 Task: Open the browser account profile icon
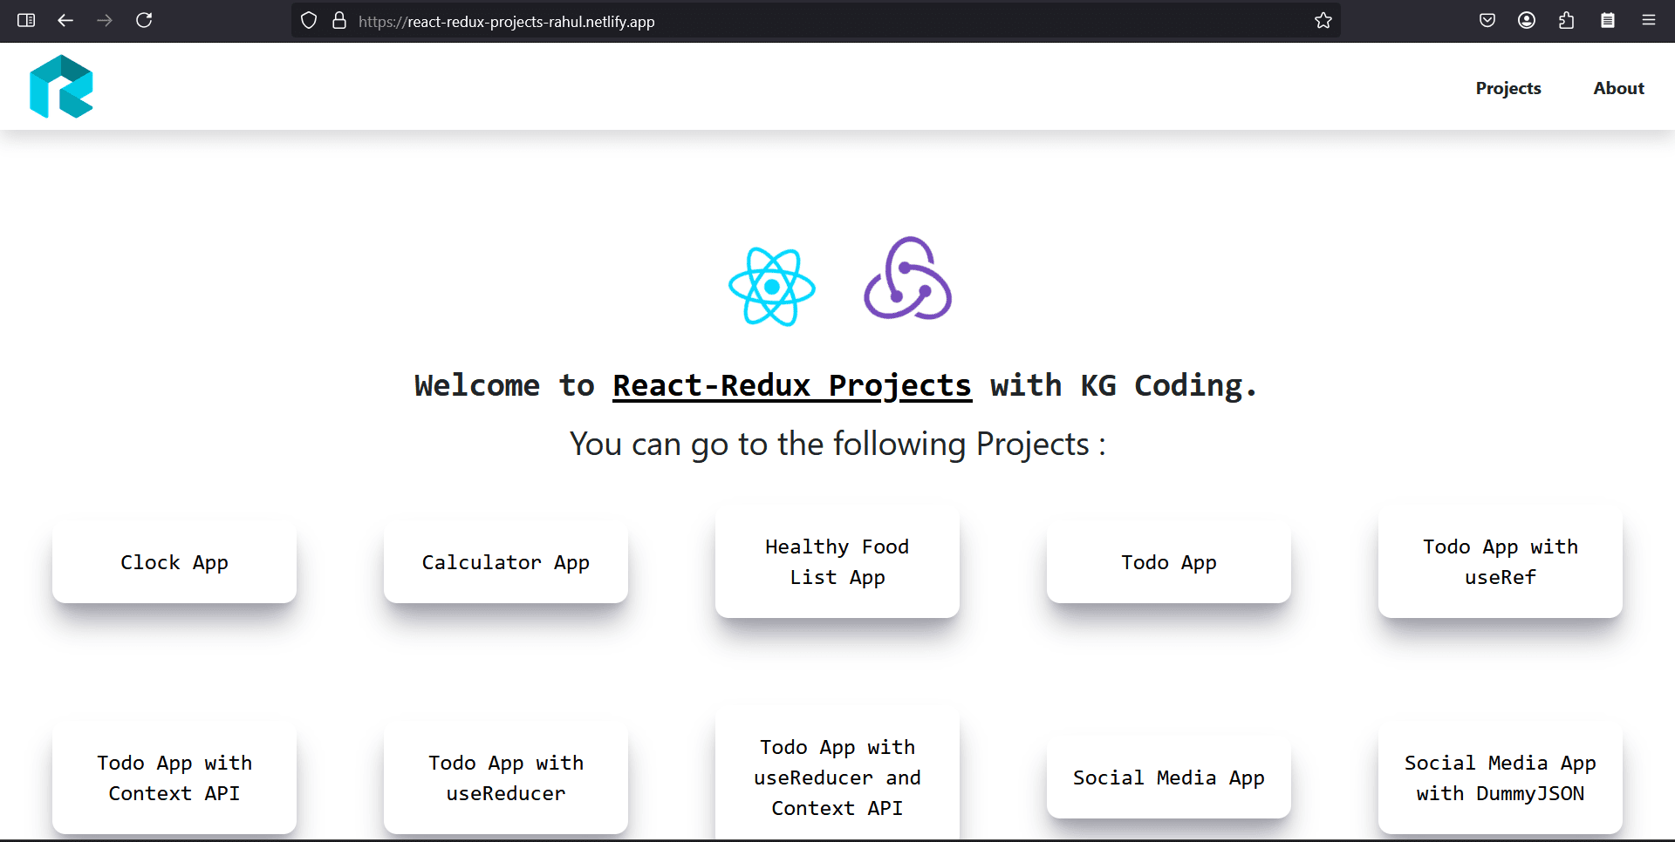tap(1527, 20)
